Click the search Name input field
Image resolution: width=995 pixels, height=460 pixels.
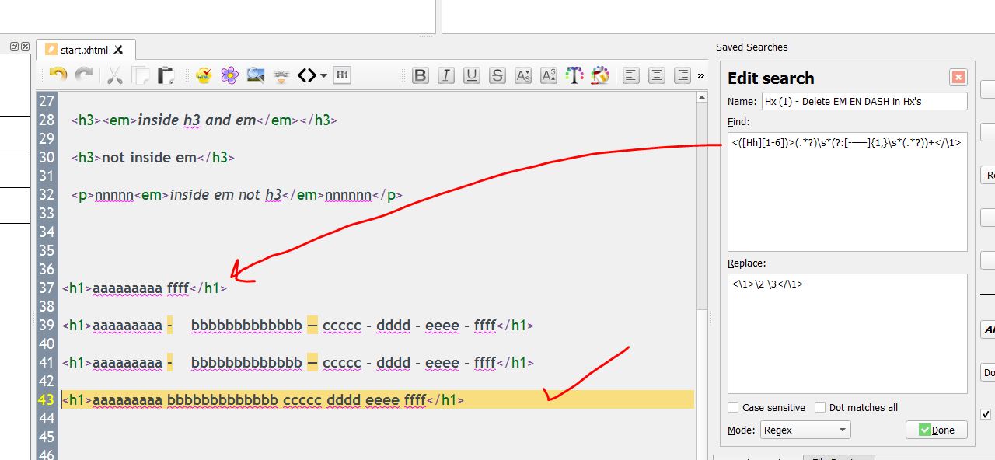pos(864,101)
